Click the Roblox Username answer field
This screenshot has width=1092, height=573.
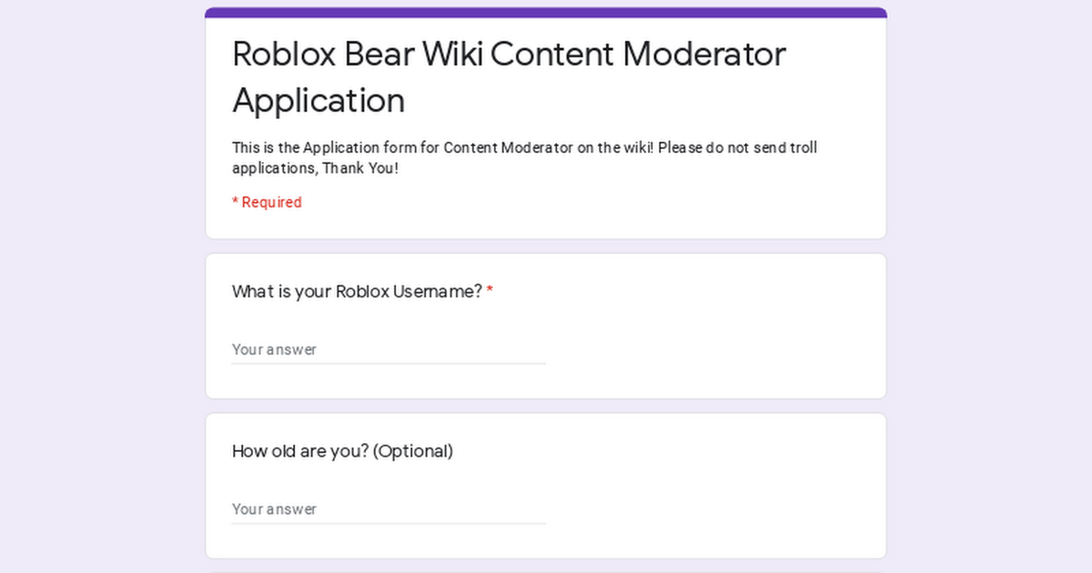pos(389,349)
